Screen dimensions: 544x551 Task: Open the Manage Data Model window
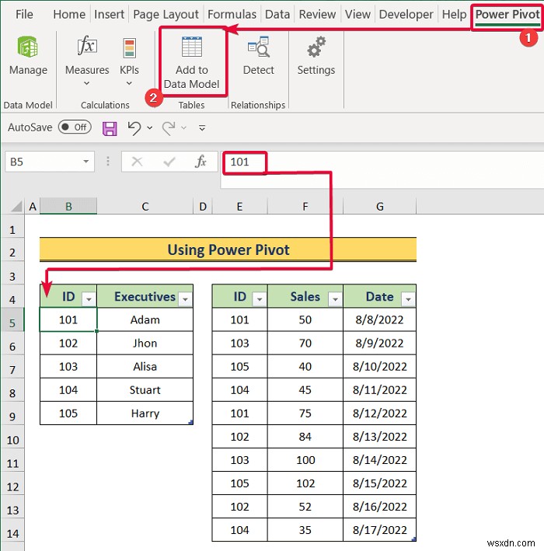pos(28,55)
